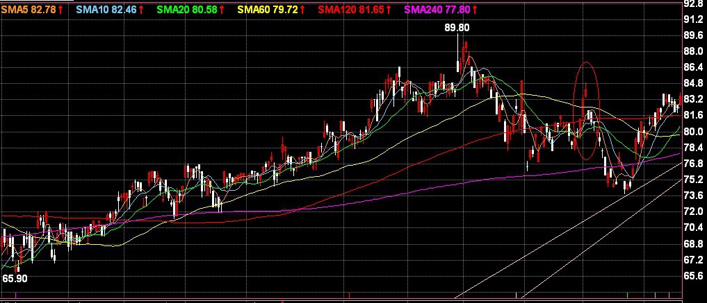Select 88.0 on the price axis
The width and height of the screenshot is (707, 303).
pos(693,51)
